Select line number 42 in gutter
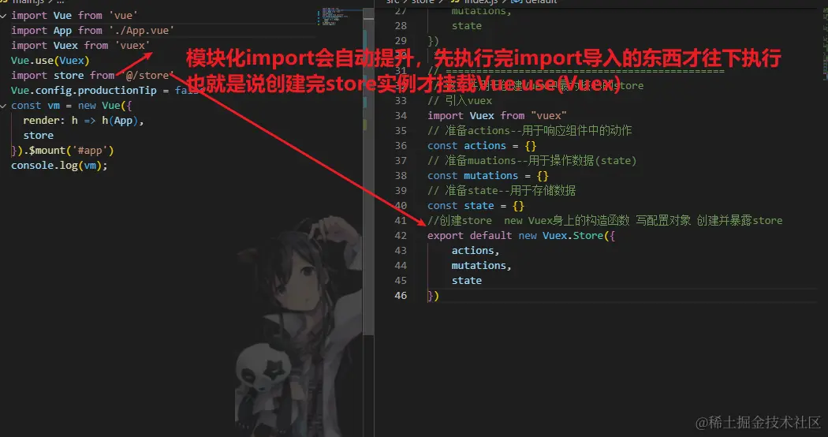828x437 pixels. pyautogui.click(x=401, y=236)
